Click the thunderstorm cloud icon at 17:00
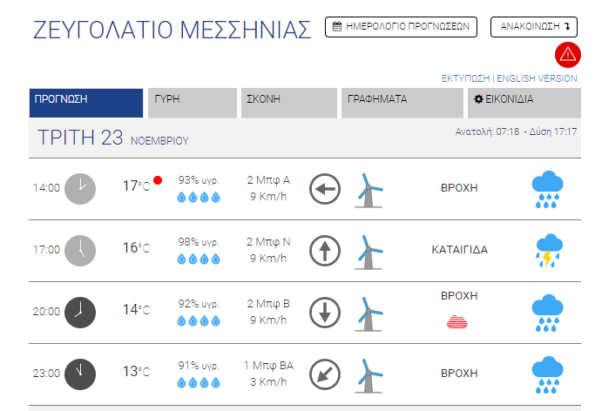Viewport: 595px width, 411px height. (x=548, y=251)
